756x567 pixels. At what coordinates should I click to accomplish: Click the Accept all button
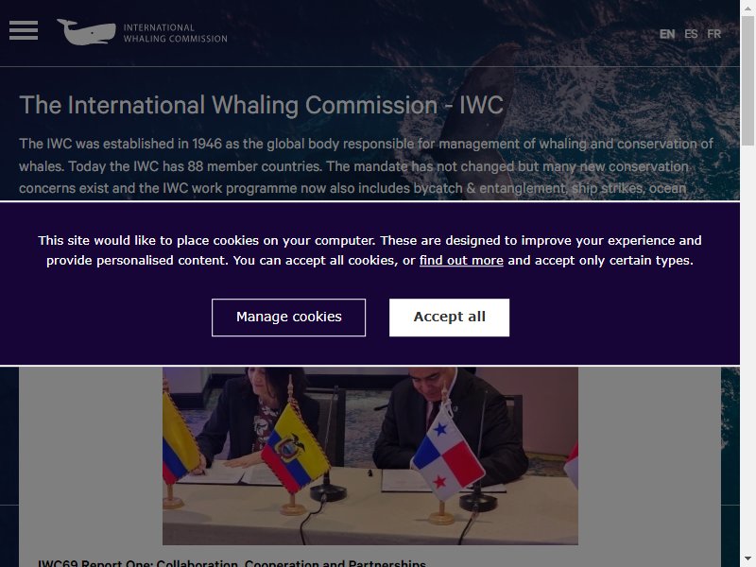click(x=450, y=318)
